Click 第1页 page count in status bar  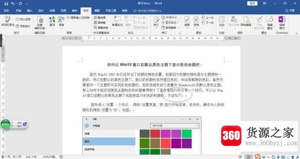(x=11, y=157)
